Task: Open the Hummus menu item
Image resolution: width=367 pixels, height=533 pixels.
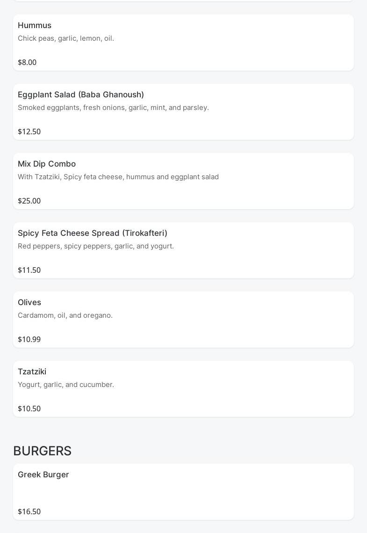Action: (35, 25)
